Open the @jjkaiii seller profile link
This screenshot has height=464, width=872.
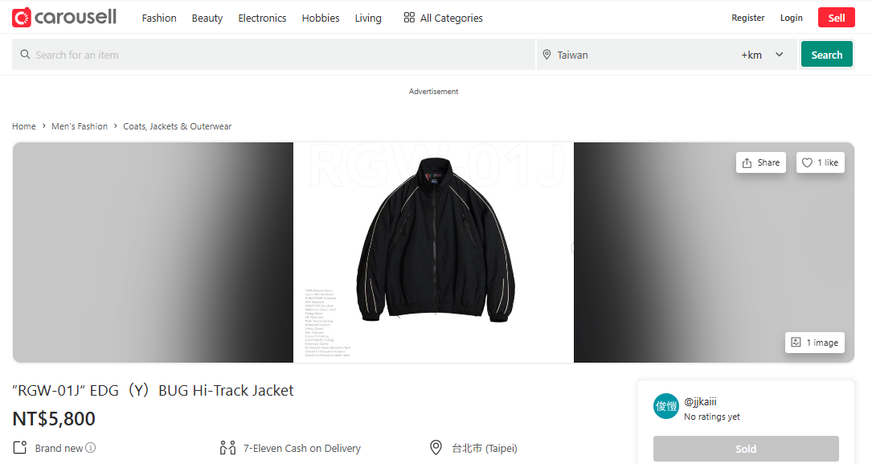click(x=700, y=402)
